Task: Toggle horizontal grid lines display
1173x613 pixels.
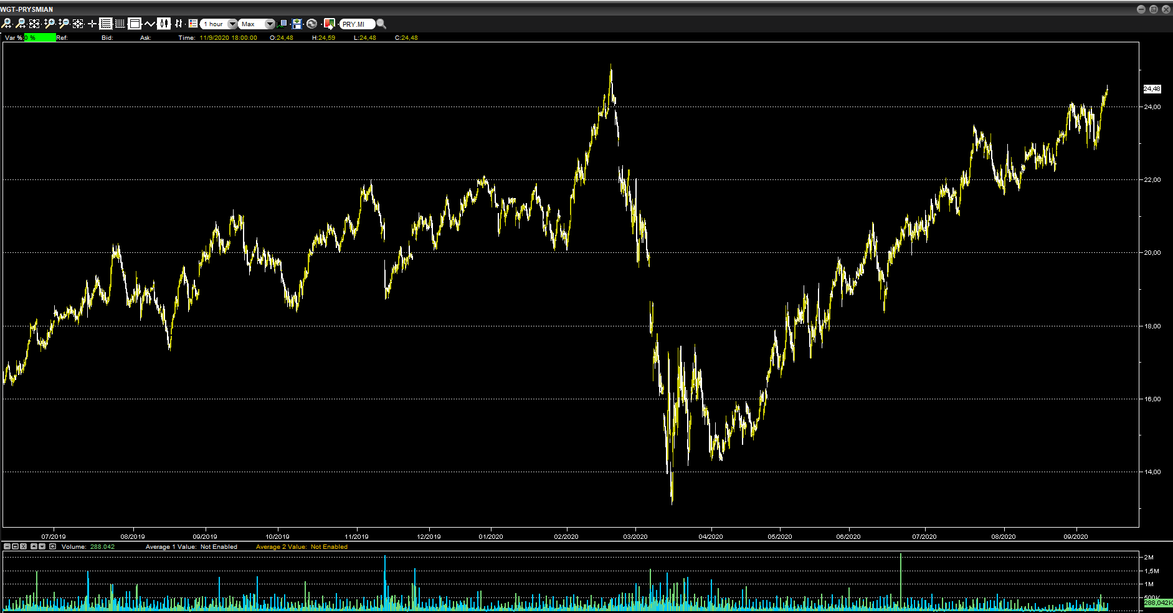Action: (106, 24)
